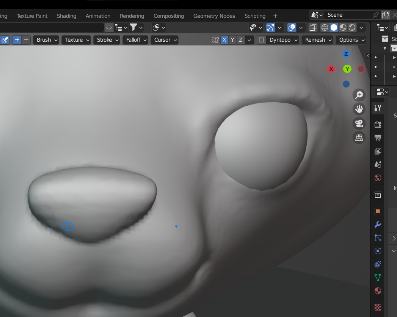Open the Material properties tab
This screenshot has height=317, width=397.
378,291
